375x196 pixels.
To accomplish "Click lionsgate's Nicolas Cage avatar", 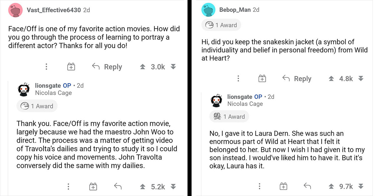I will [x=24, y=90].
